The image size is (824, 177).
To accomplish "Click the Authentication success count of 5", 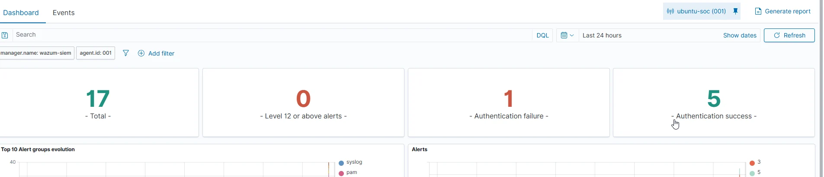I will pos(714,99).
